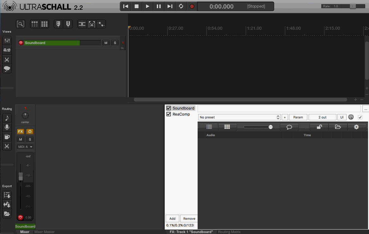The height and width of the screenshot is (234, 369).
Task: Open the speech bubble storyboard view
Action: [x=7, y=69]
